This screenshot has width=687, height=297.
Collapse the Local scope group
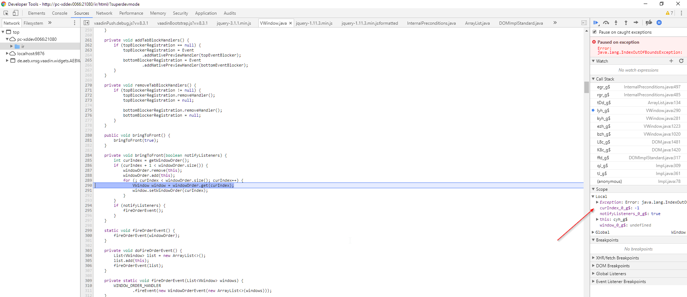point(593,196)
